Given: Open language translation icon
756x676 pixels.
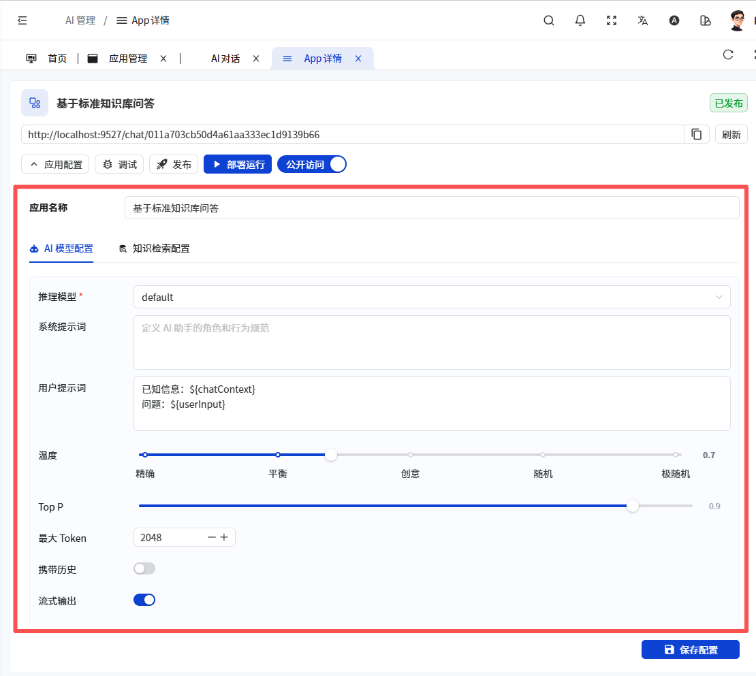Looking at the screenshot, I should tap(643, 20).
